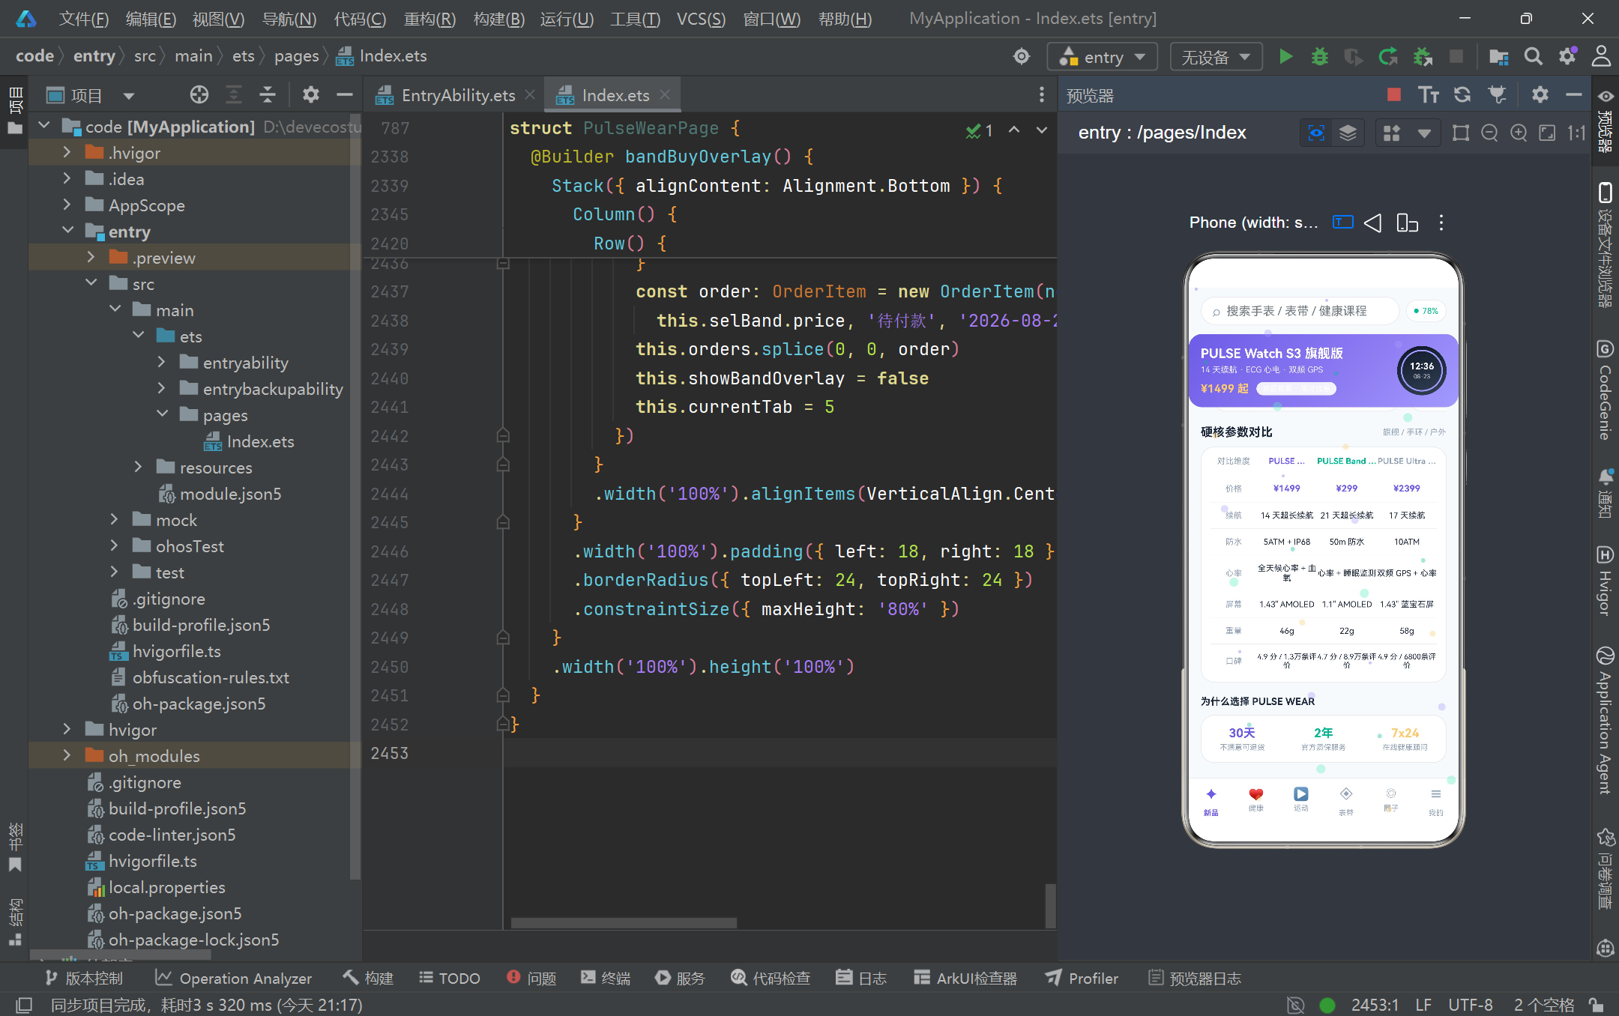Switch to EntryAbility.ets editor tab

(x=458, y=95)
